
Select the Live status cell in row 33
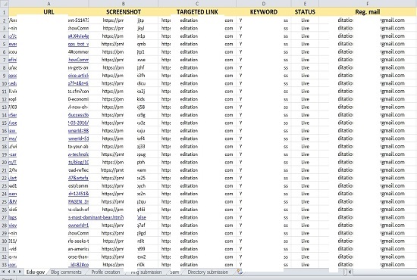click(x=305, y=265)
